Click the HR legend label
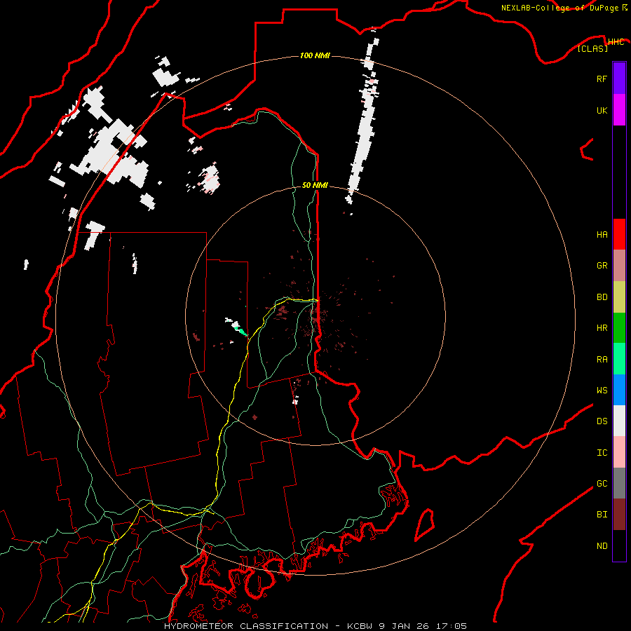The image size is (631, 631). point(602,328)
